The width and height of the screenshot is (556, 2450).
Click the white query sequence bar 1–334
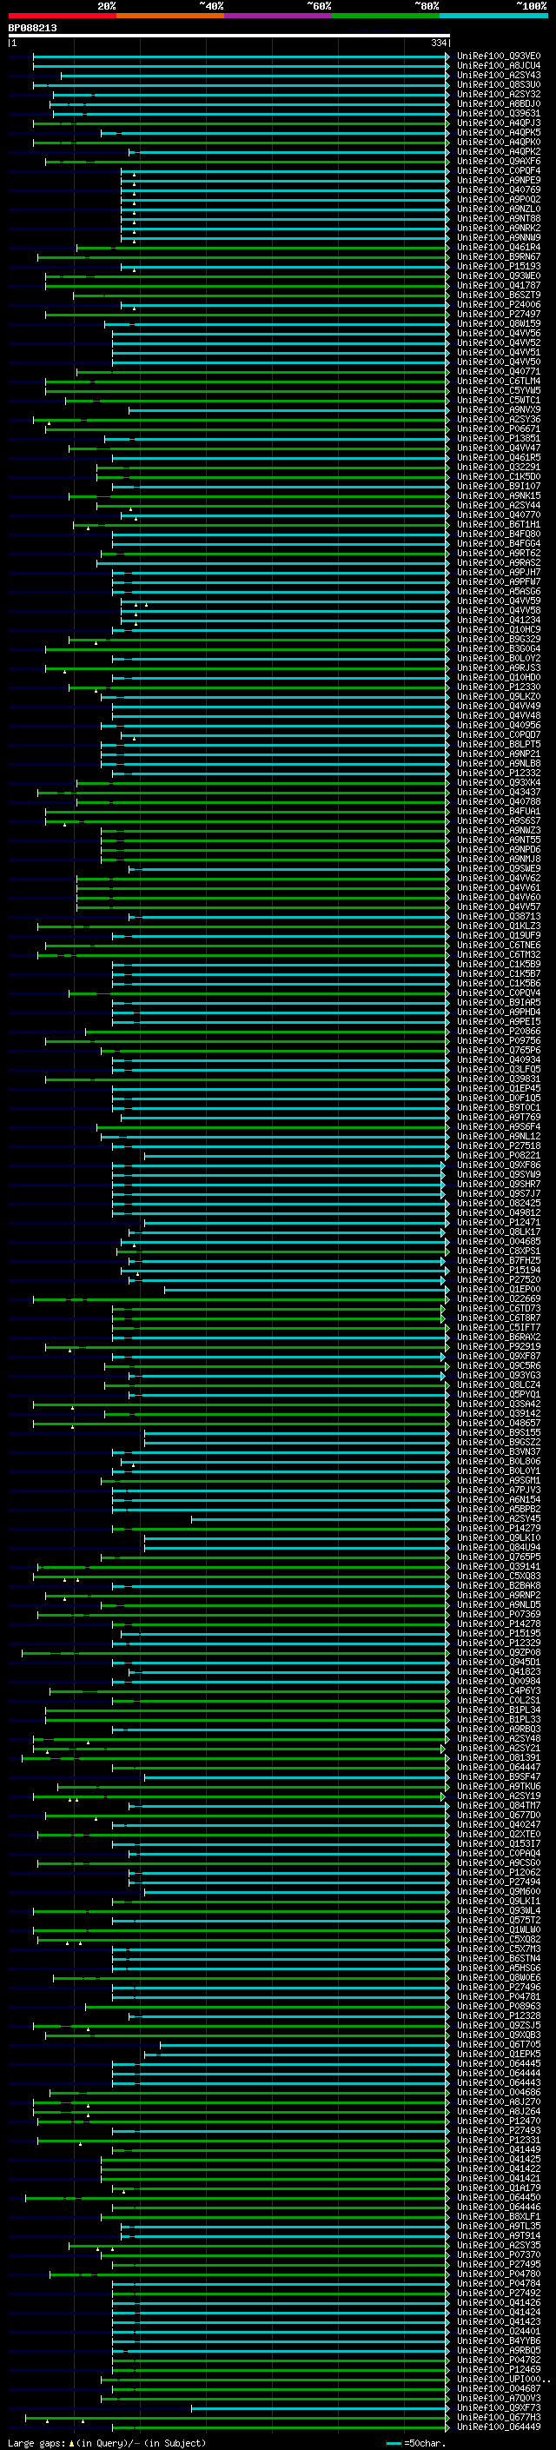(x=229, y=35)
